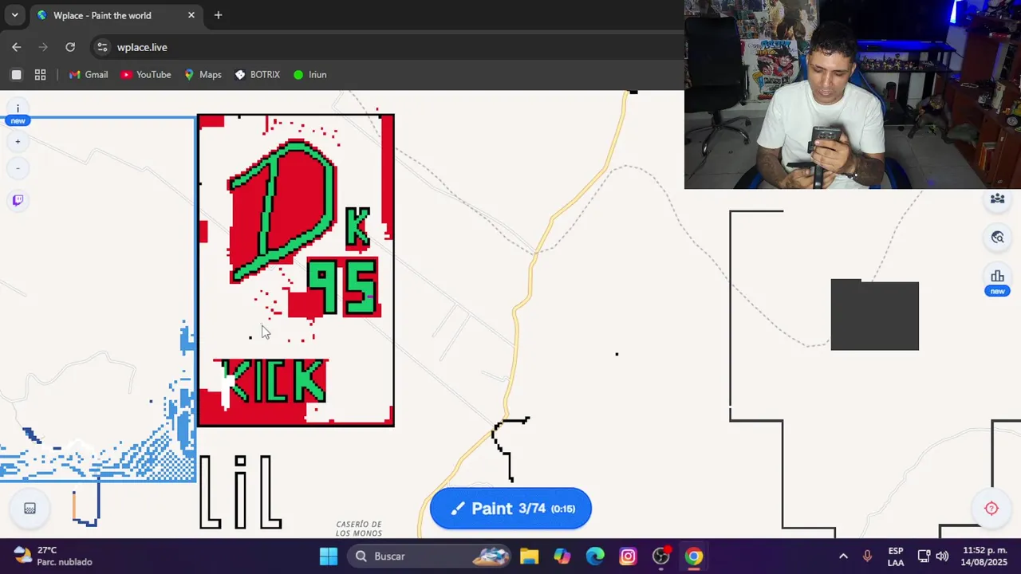Open the Iriun bookmark

(x=309, y=75)
